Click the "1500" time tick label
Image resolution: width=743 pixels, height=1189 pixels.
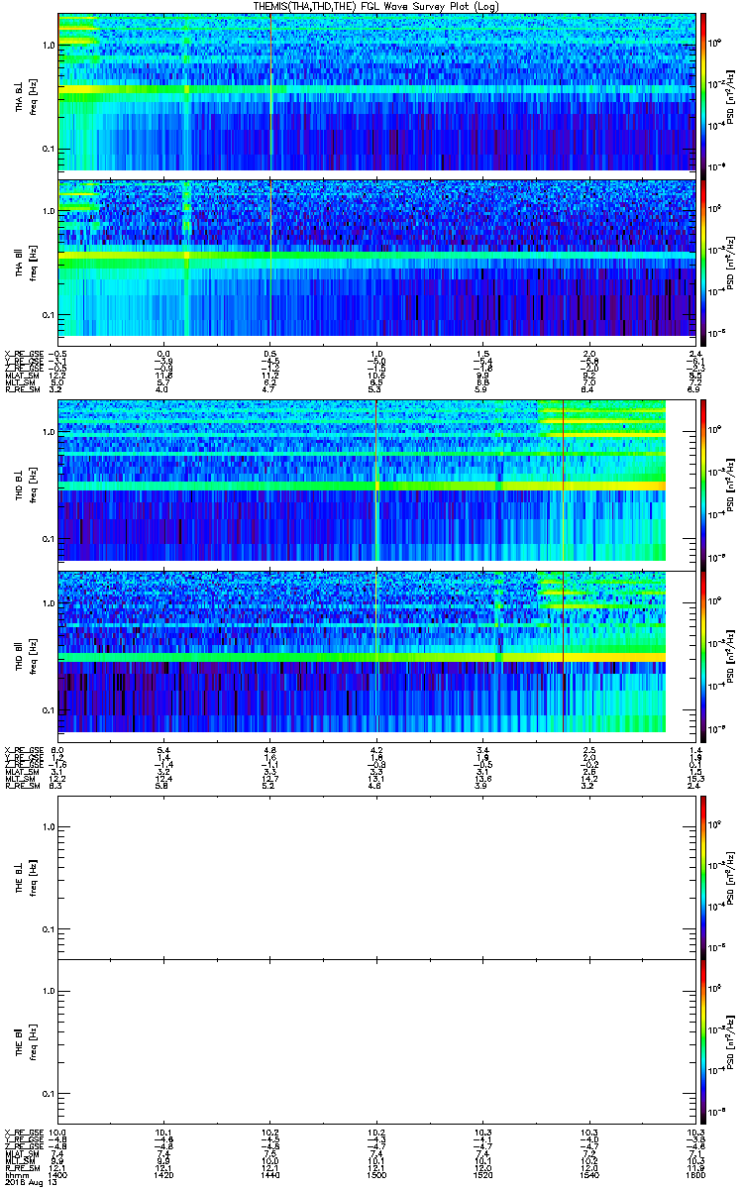375,1174
